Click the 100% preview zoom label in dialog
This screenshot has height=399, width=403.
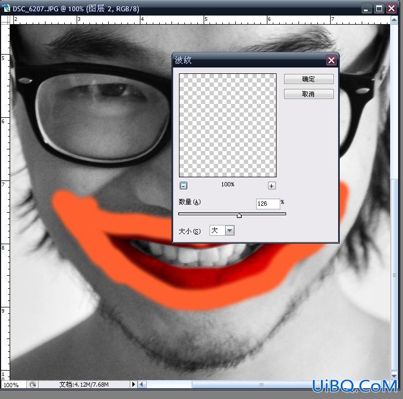point(228,184)
